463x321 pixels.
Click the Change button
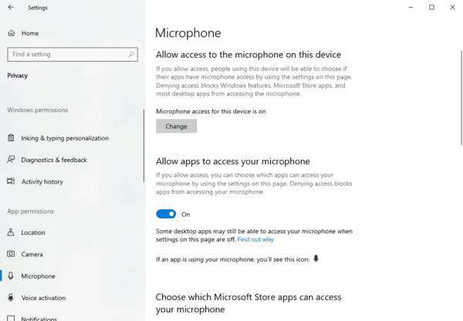coord(176,127)
